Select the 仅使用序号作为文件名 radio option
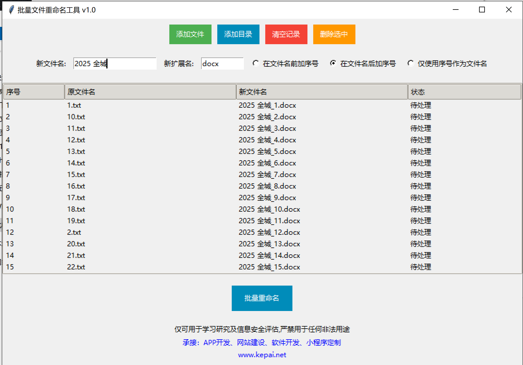 tap(411, 63)
